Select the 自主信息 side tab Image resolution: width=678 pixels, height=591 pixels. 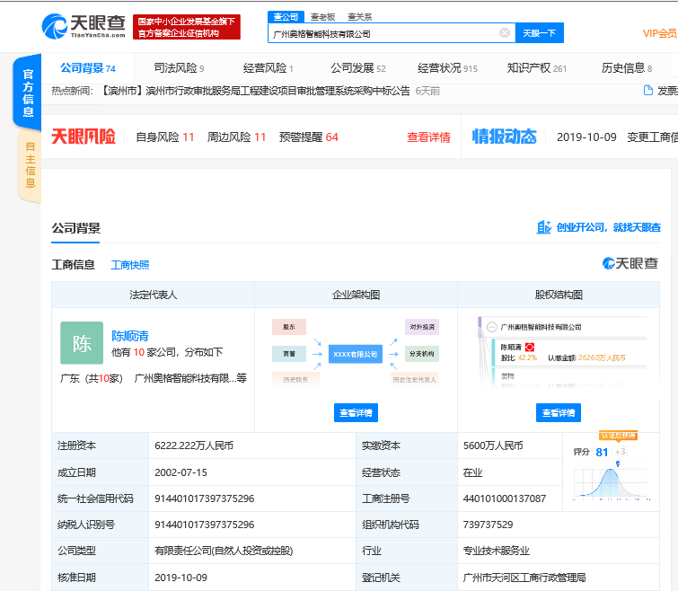click(x=30, y=164)
